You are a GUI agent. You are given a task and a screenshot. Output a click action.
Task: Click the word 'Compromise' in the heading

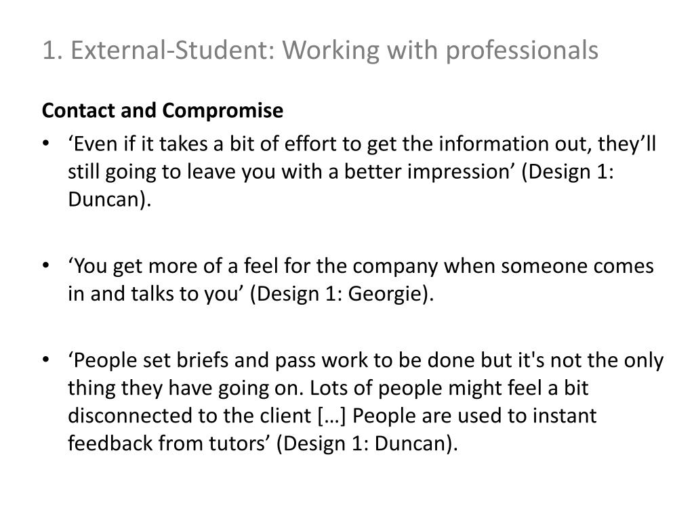222,110
